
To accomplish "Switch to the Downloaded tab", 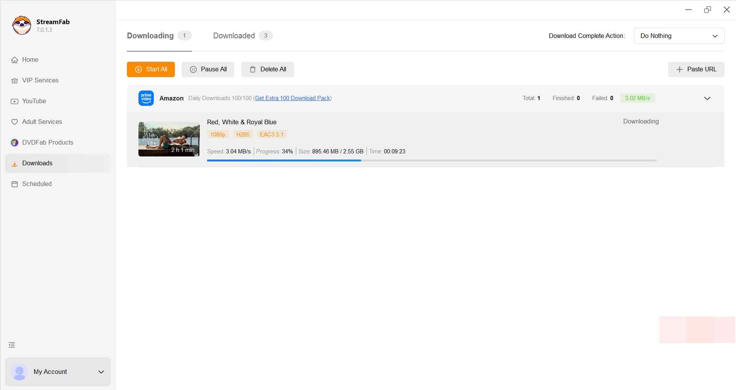I will click(233, 36).
